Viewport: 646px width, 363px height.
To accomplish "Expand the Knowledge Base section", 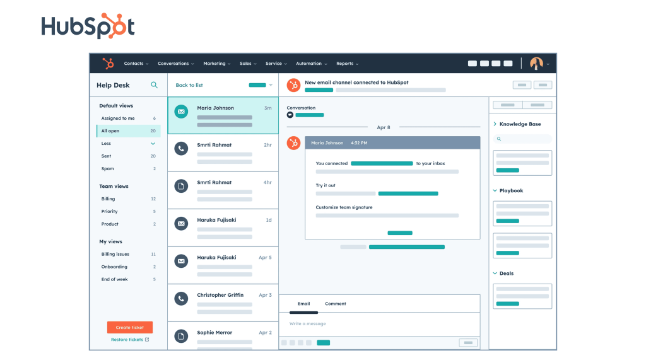I will pyautogui.click(x=495, y=124).
